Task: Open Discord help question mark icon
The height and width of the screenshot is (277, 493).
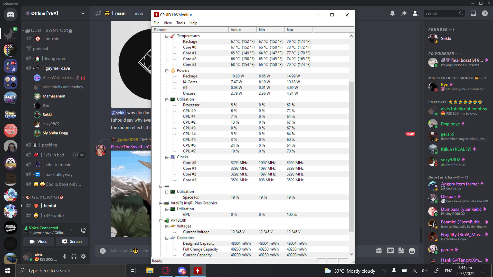Action: click(x=485, y=13)
